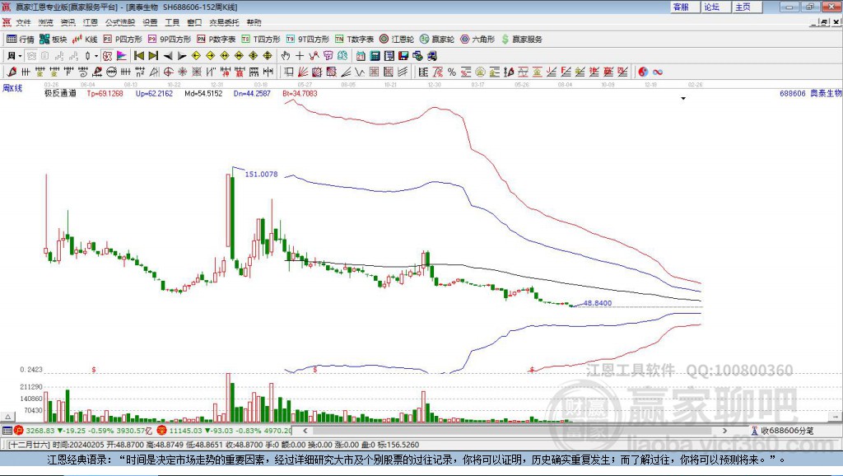
Task: Select the n² lines tool
Action: coord(140,72)
